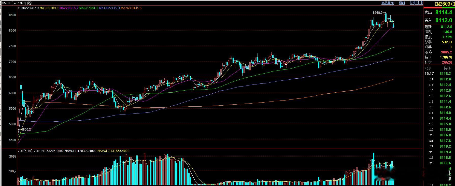
Task: Open the 商品叠加 overlay link
Action: pyautogui.click(x=387, y=3)
